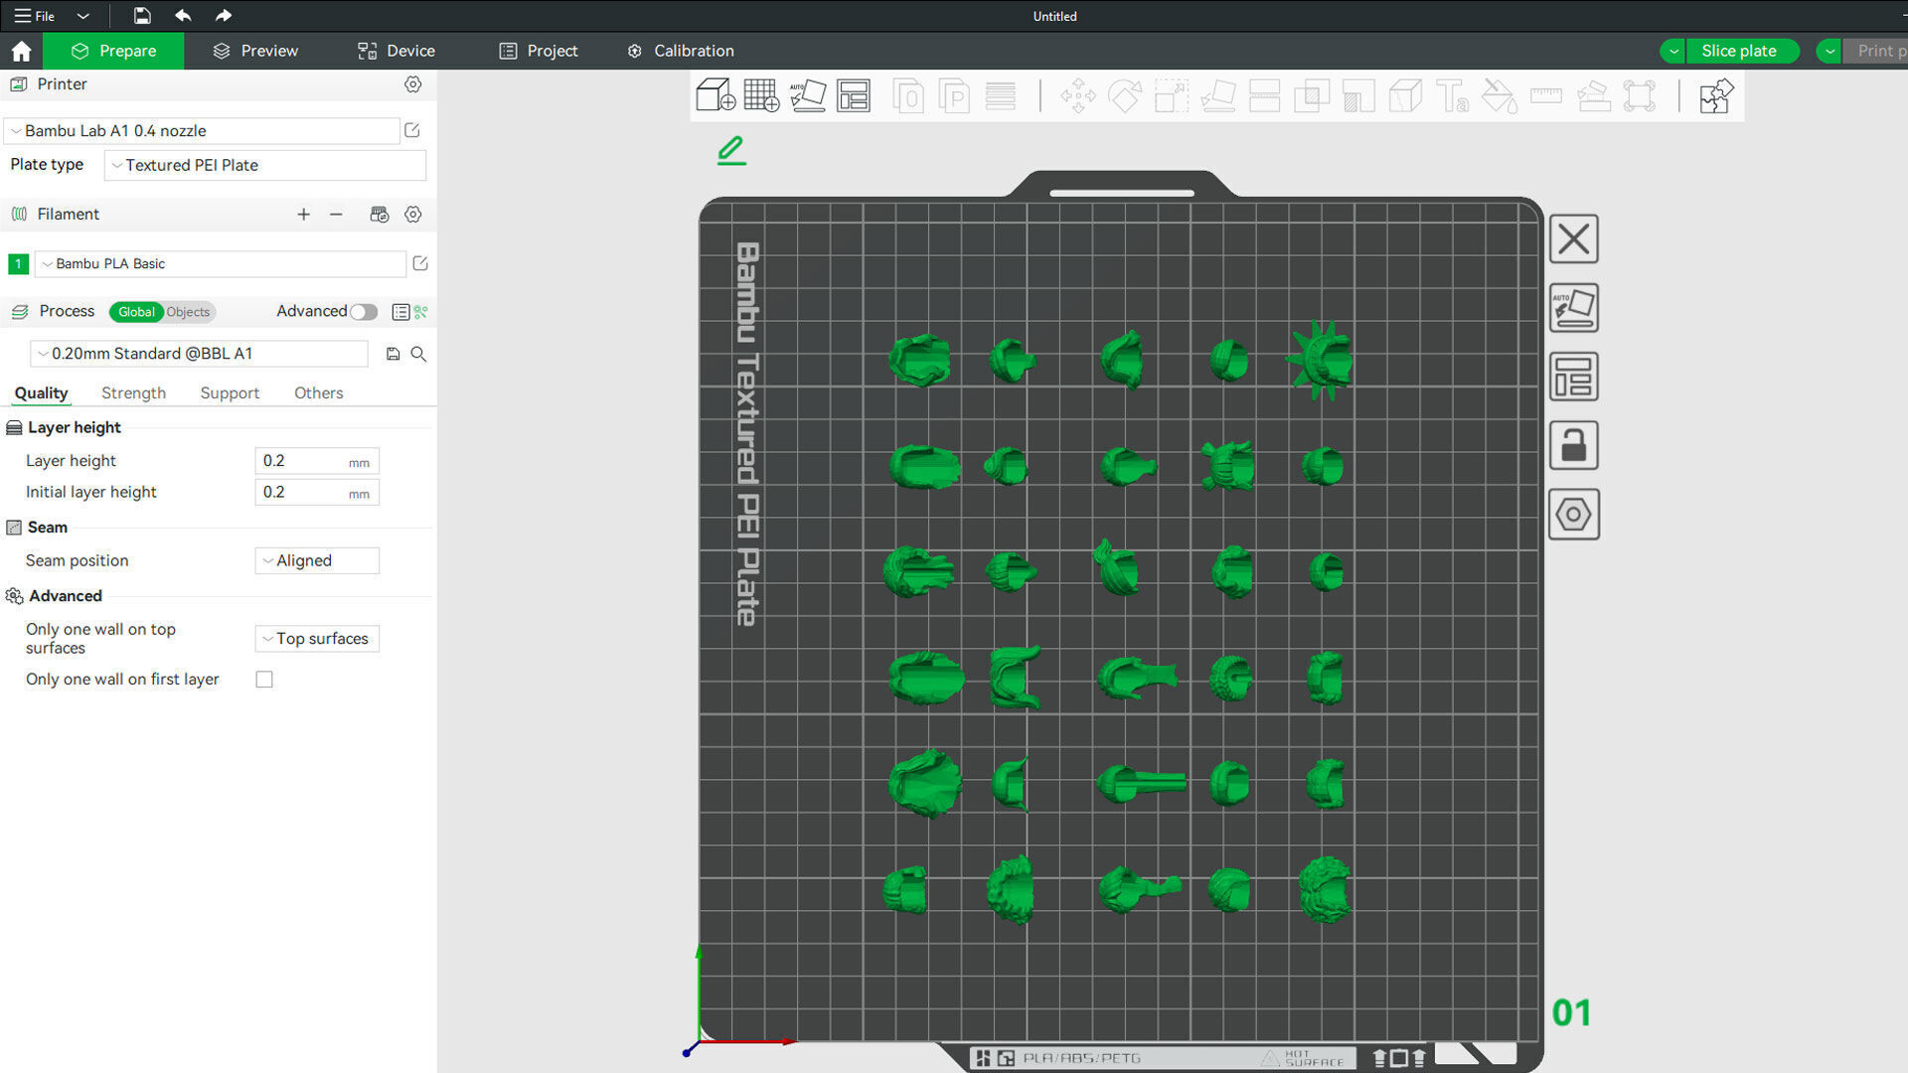
Task: Enable Only one wall on first layer
Action: (x=264, y=680)
